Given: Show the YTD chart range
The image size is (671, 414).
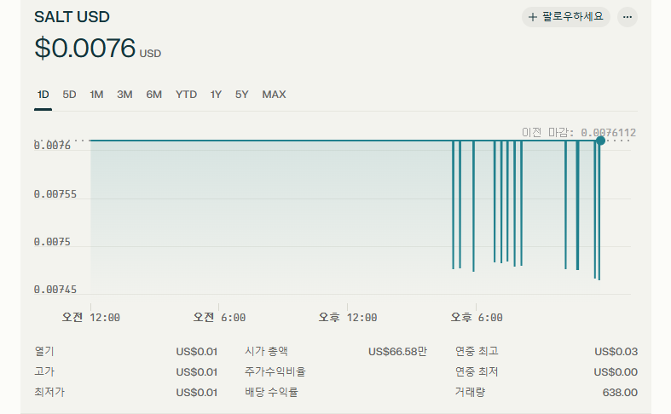Looking at the screenshot, I should pyautogui.click(x=186, y=95).
